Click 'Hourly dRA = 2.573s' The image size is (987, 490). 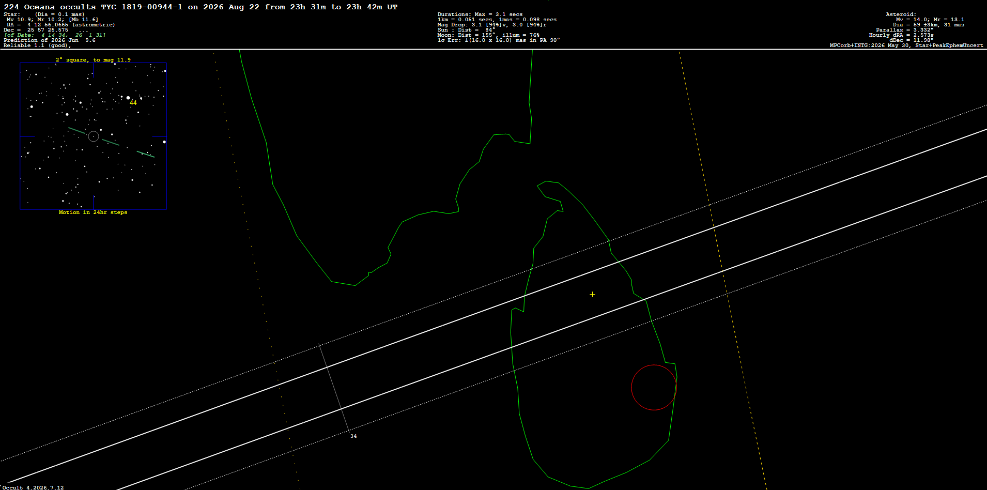[901, 35]
